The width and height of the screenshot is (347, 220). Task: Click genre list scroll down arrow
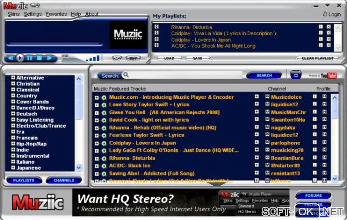(x=79, y=168)
